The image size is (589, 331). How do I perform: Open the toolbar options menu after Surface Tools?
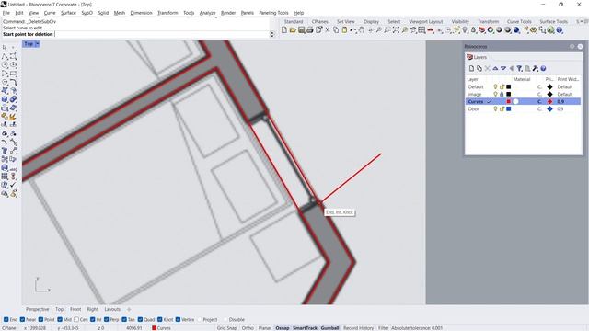581,21
